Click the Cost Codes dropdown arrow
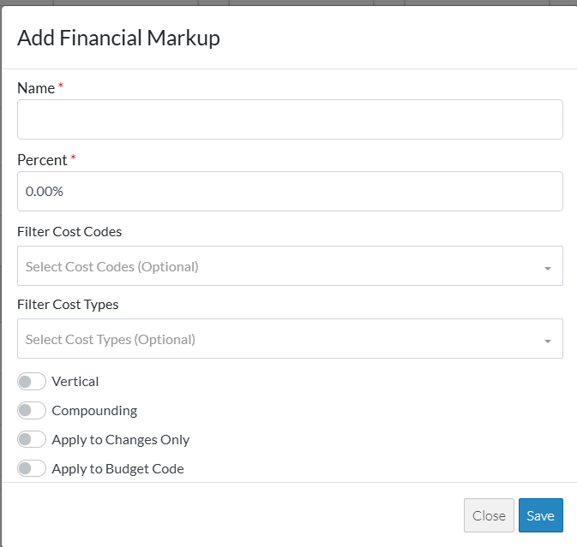The image size is (577, 547). (547, 268)
